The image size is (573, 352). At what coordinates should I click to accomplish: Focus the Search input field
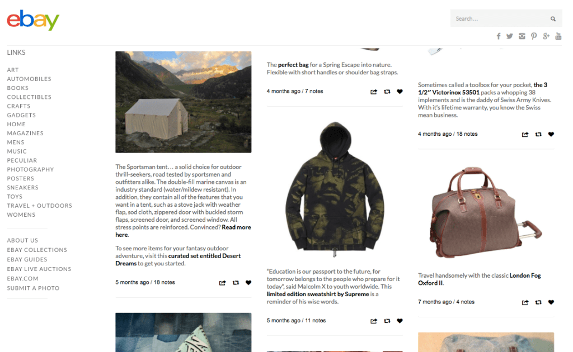[501, 18]
